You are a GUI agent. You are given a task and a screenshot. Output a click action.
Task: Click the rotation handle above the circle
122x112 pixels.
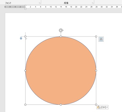tap(61, 30)
